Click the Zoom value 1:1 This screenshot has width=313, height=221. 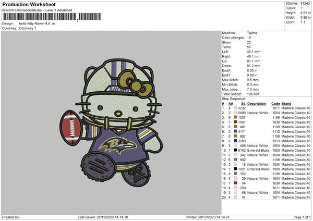303,22
